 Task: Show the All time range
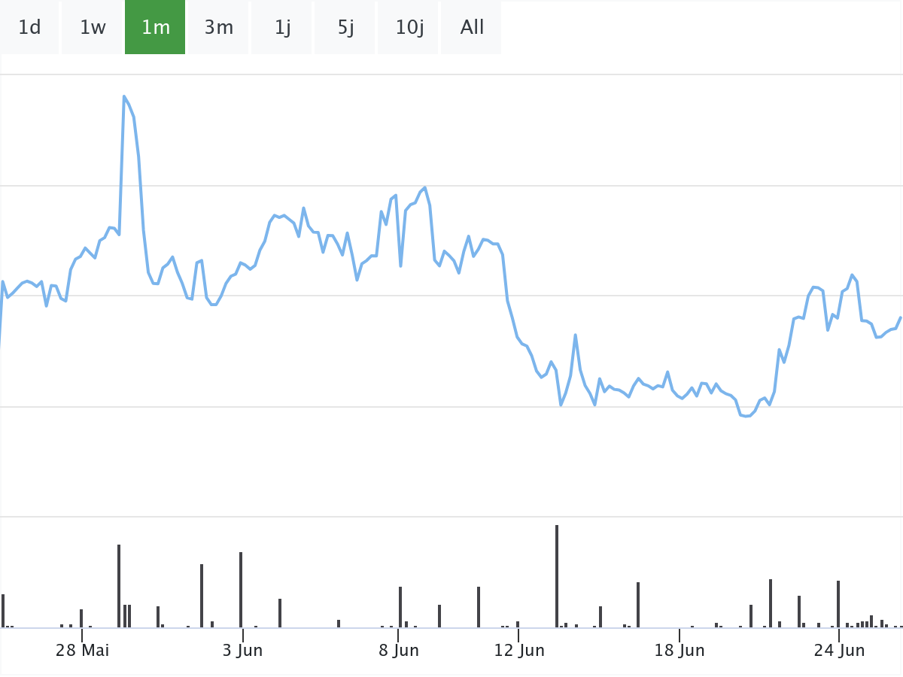[x=472, y=28]
